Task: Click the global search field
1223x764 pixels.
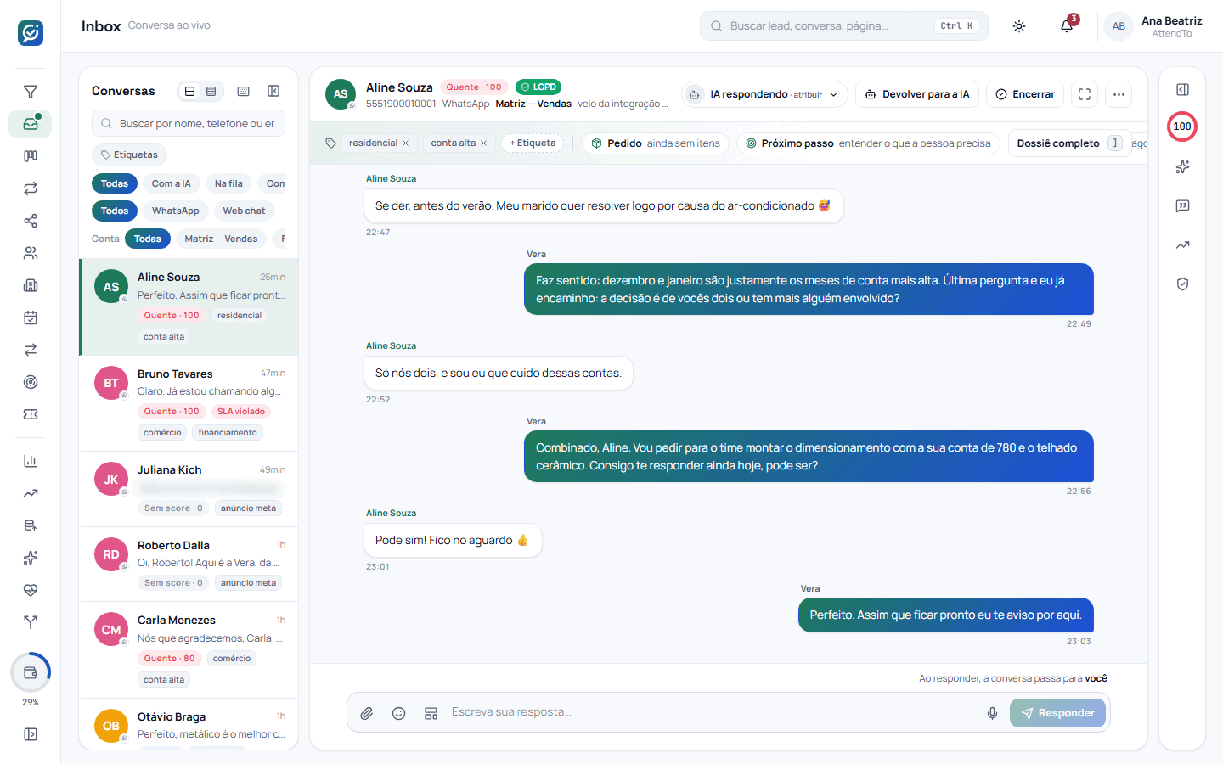Action: click(843, 26)
